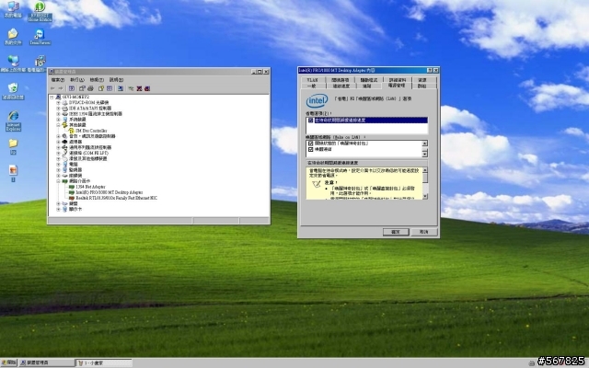Image resolution: width=589 pixels, height=368 pixels.
Task: Collapse the 其他裝置 category with yellow question mark
Action: tap(58, 125)
